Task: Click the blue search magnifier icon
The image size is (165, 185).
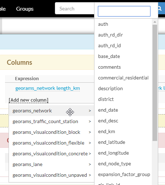Action: point(160,9)
